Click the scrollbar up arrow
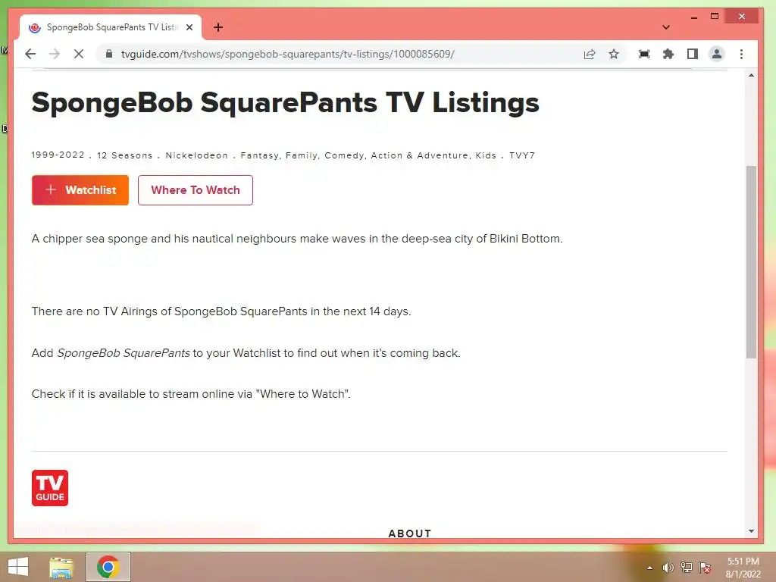Screen dimensions: 776x582 pos(751,76)
